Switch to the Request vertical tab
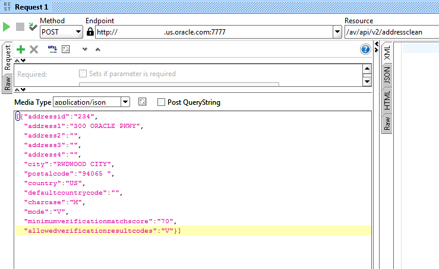The width and height of the screenshot is (439, 269). pyautogui.click(x=7, y=58)
